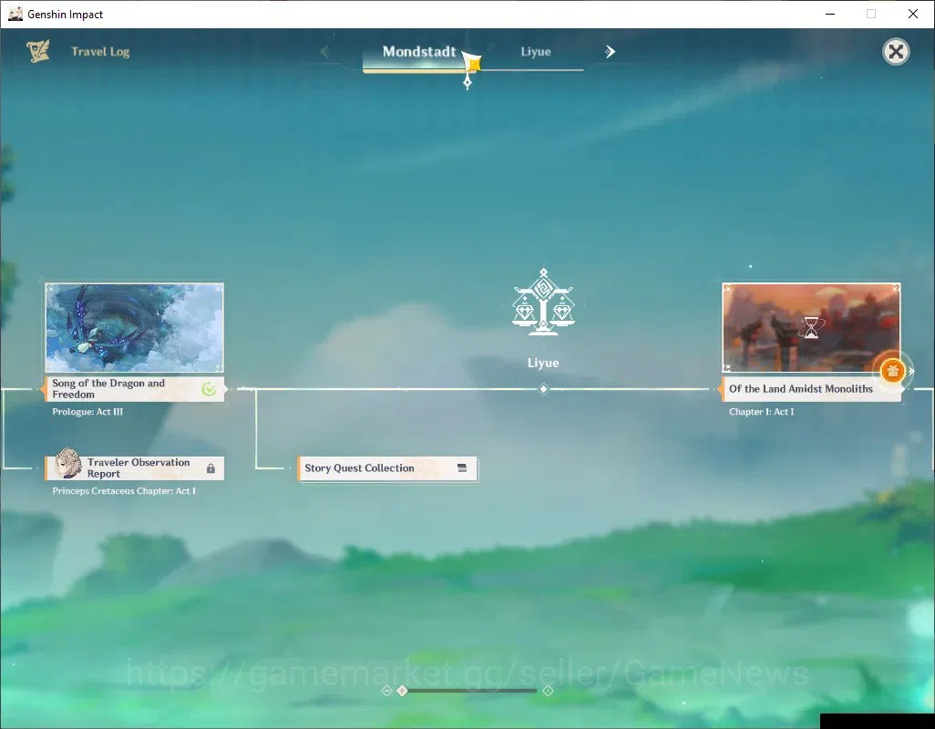The height and width of the screenshot is (729, 935).
Task: Open Song of the Dragon and Freedom thumbnail
Action: click(135, 328)
